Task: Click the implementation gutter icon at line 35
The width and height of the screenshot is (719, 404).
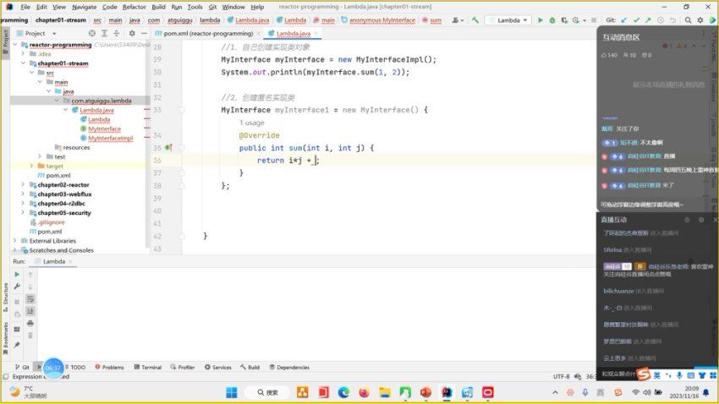Action: click(x=168, y=148)
